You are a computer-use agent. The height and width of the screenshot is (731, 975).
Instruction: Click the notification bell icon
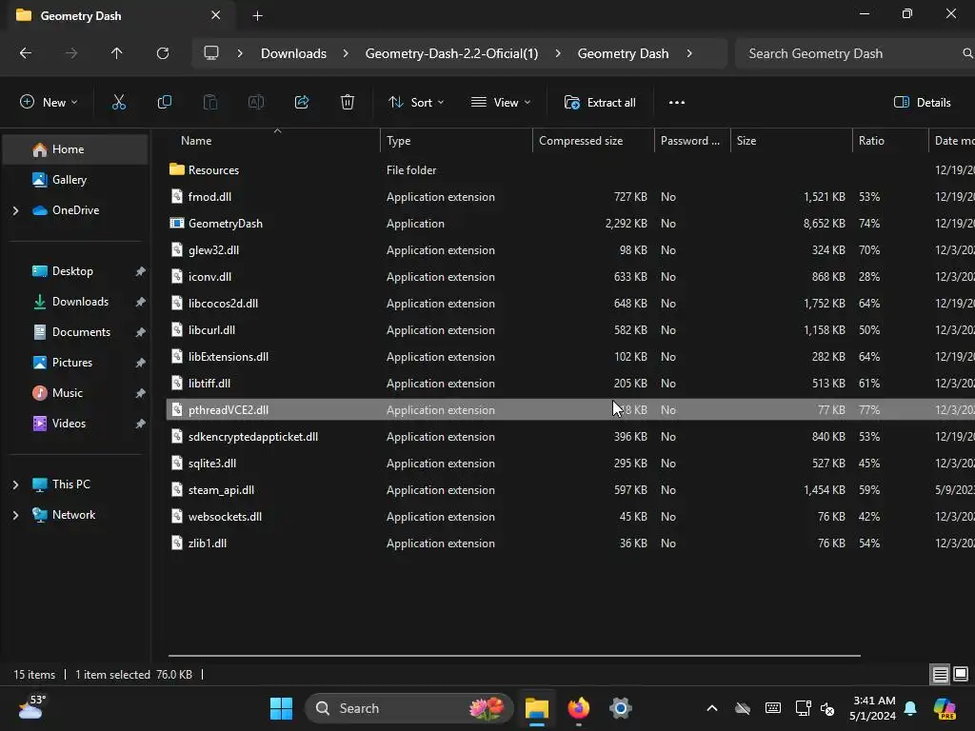[910, 708]
